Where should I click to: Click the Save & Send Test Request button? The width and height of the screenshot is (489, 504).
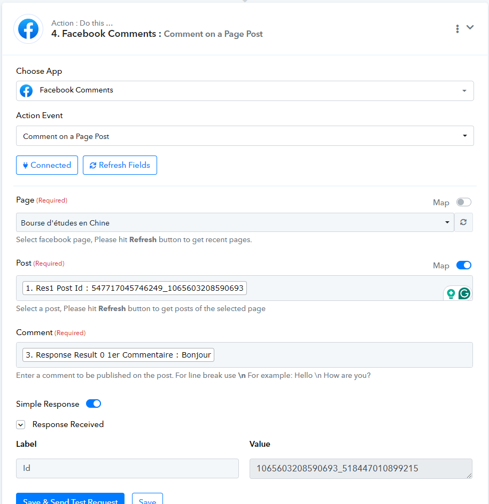70,499
